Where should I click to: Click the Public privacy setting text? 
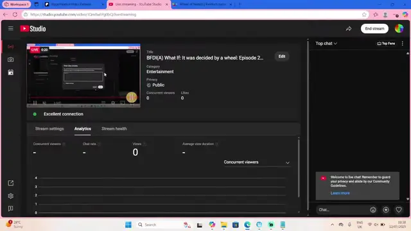tap(159, 85)
